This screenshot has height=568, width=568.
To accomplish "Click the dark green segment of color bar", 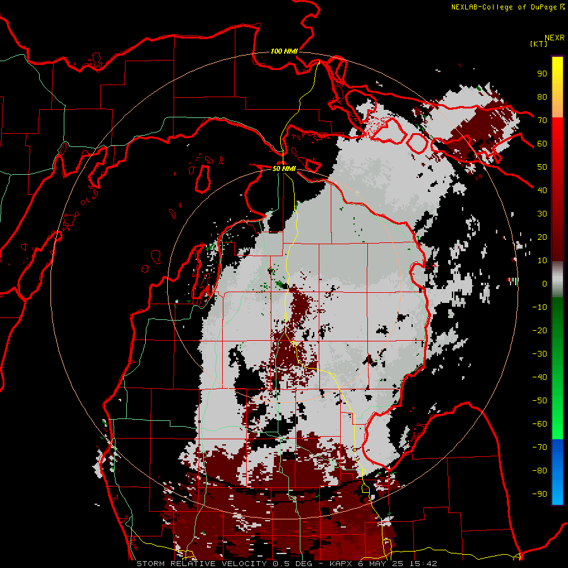I will [x=557, y=315].
